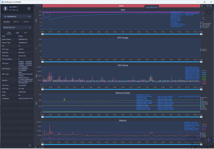Click the circular record button beside account info
The image size is (214, 149).
click(29, 9)
